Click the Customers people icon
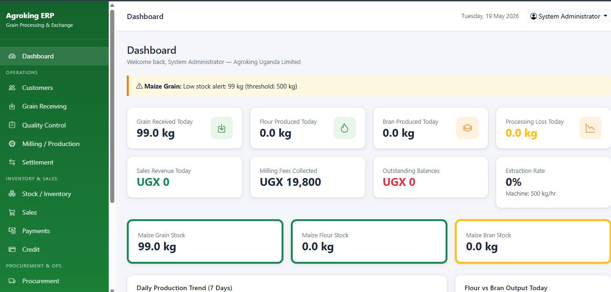This screenshot has height=292, width=611. click(x=12, y=88)
